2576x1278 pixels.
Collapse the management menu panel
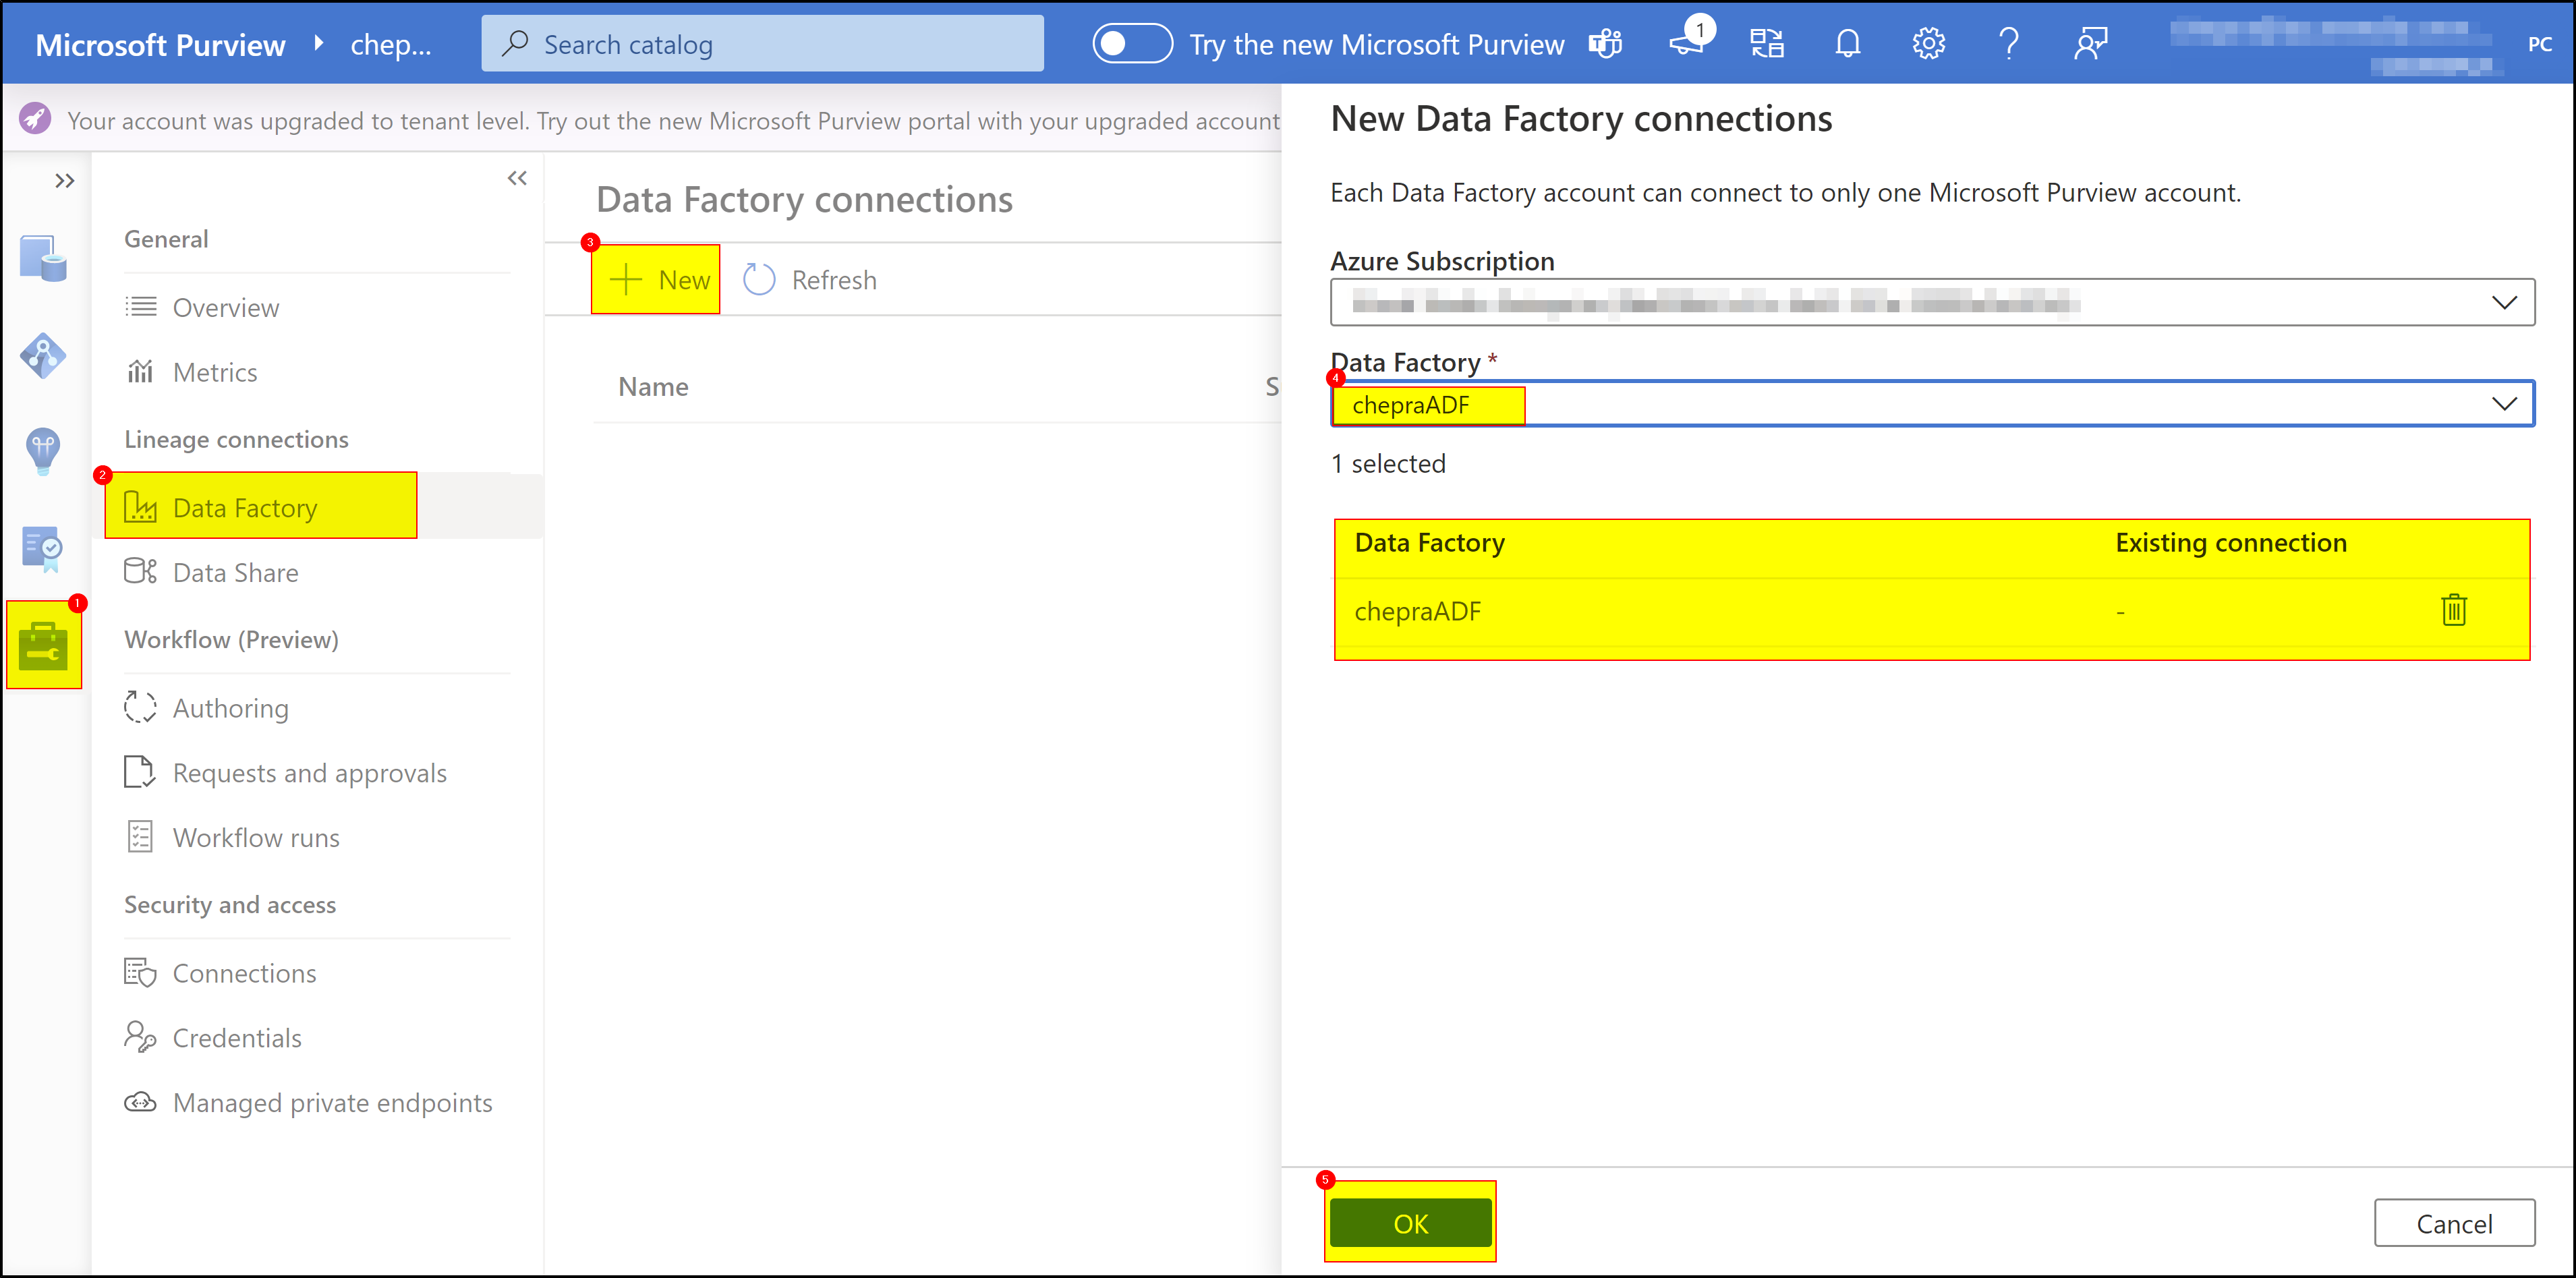(517, 178)
